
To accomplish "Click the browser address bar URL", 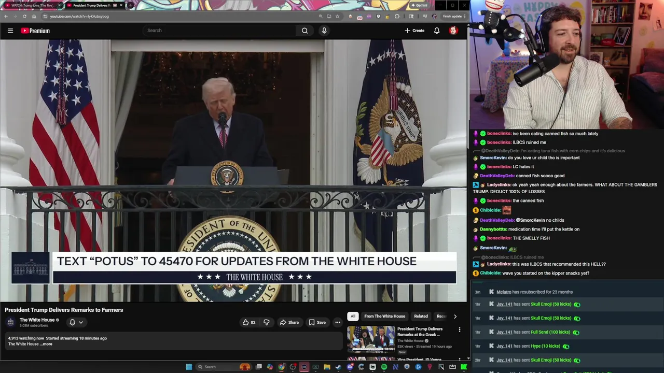I will [x=79, y=16].
